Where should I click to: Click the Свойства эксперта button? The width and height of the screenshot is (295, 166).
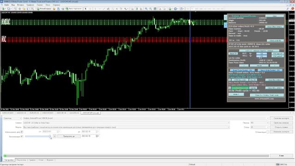282,118
